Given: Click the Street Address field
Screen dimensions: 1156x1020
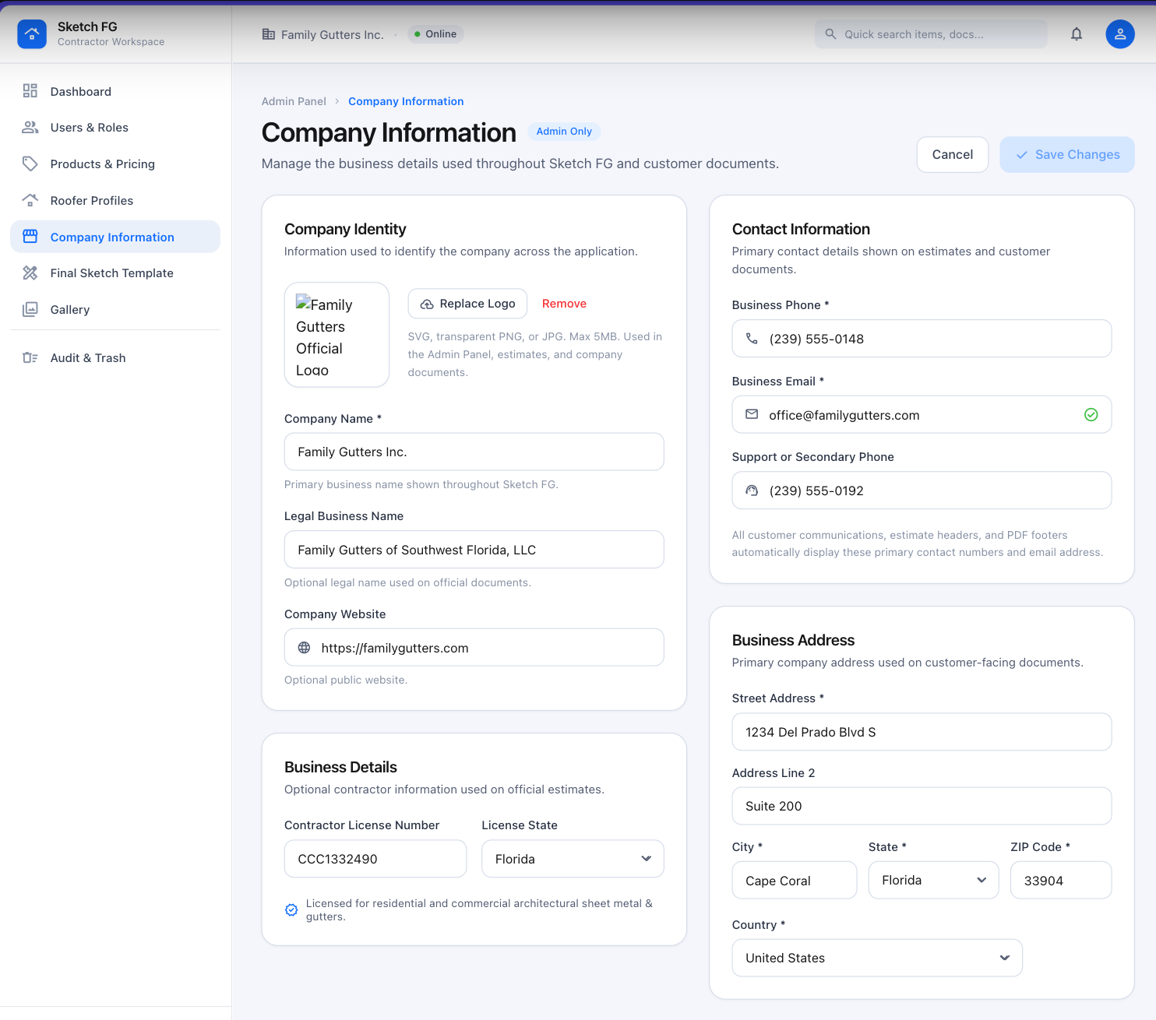Looking at the screenshot, I should pos(922,732).
